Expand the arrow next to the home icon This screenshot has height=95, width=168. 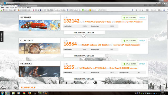(134, 10)
